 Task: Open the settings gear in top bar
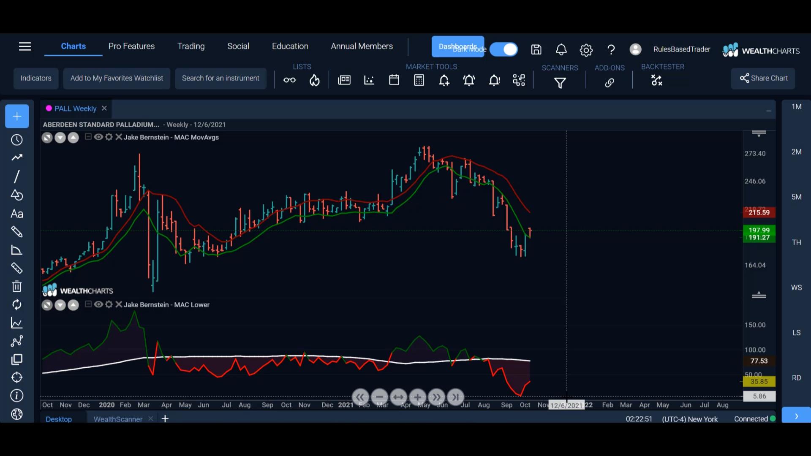586,50
